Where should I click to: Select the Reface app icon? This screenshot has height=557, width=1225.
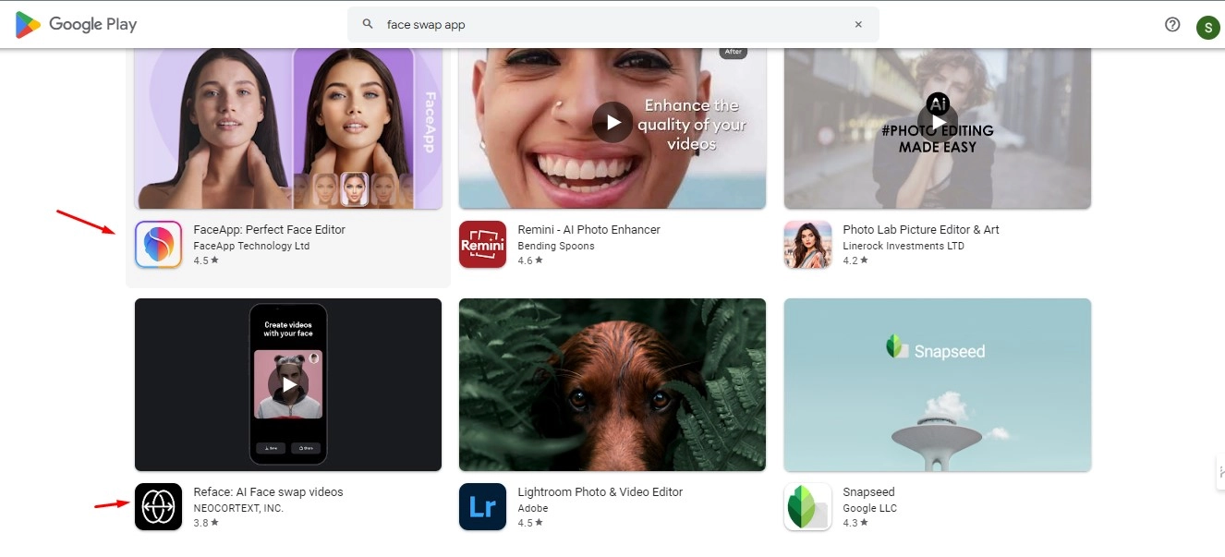click(x=158, y=507)
